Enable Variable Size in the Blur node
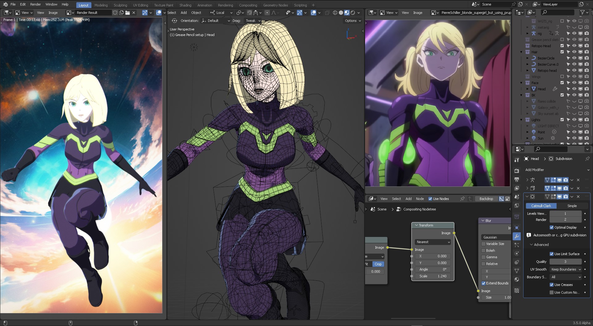Viewport: 593px width, 326px height. click(484, 243)
